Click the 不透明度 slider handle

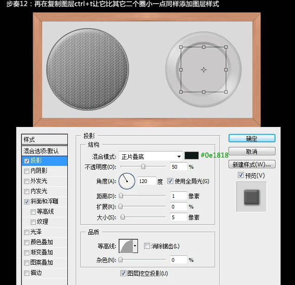pos(143,166)
